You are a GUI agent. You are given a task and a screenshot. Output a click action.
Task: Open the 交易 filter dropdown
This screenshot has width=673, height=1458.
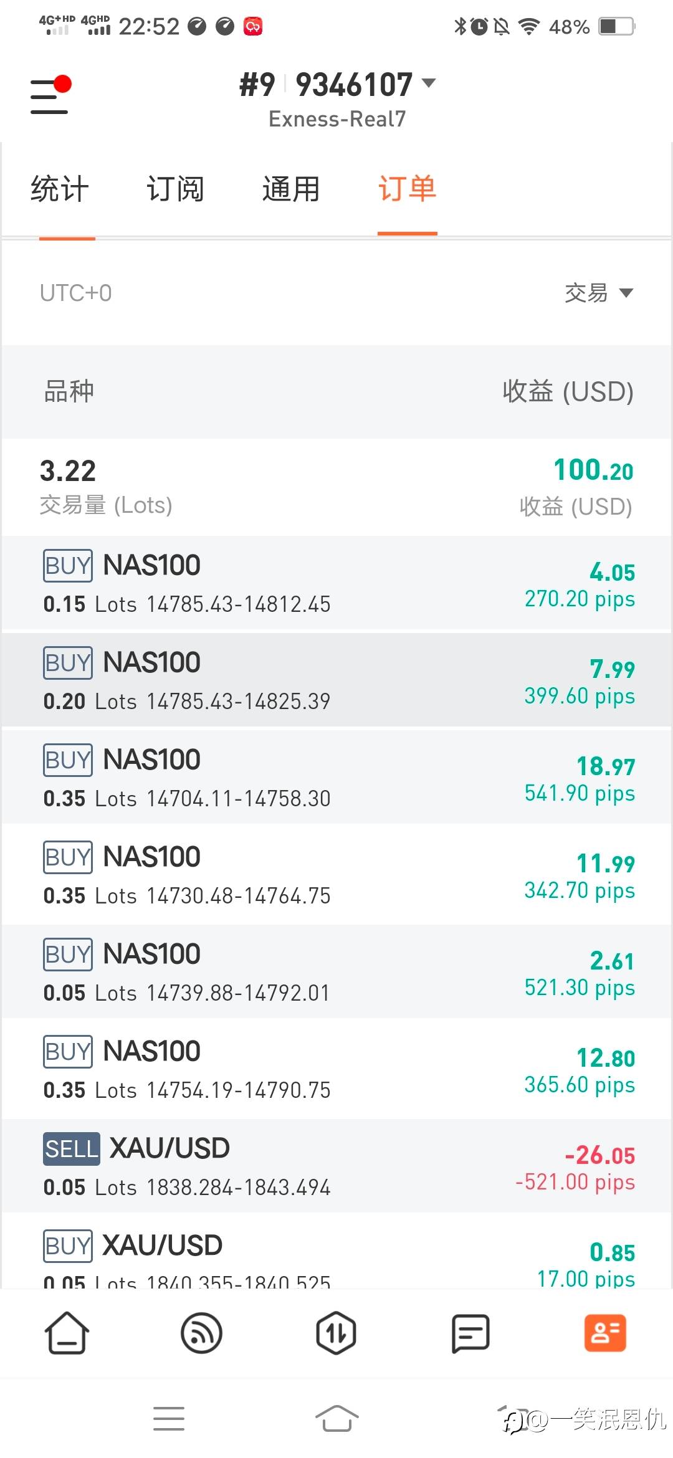598,293
